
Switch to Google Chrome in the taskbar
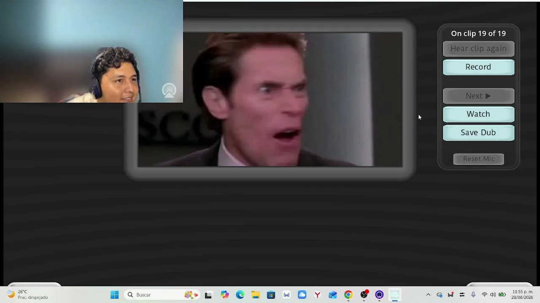pos(348,295)
